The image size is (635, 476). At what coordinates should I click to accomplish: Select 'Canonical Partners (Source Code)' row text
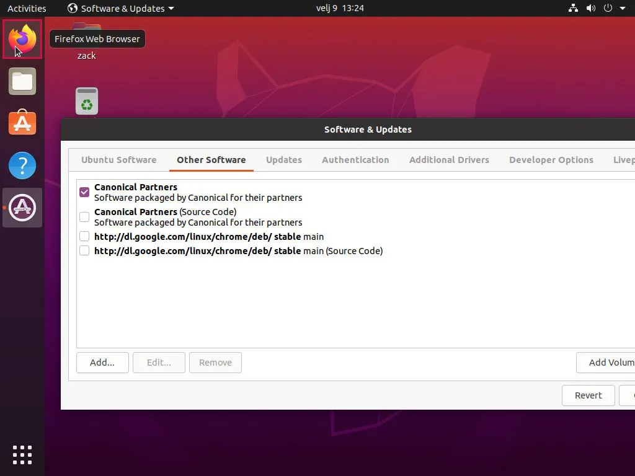pos(198,217)
